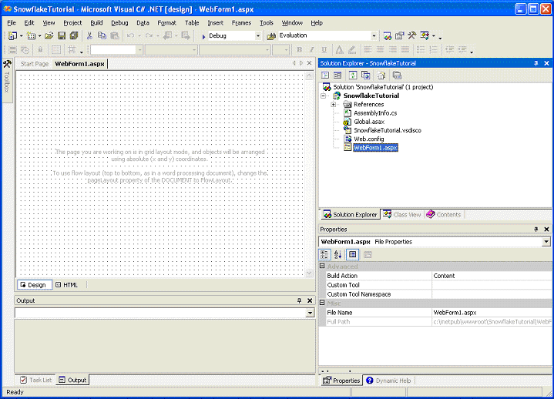The height and width of the screenshot is (399, 554).
Task: Click the Add New Item toolbar icon
Action: pyautogui.click(x=31, y=35)
